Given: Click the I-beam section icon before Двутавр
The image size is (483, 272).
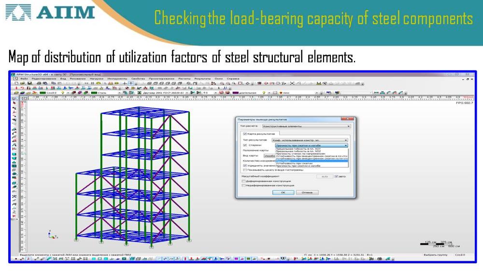Looking at the screenshot, I should coord(140,93).
